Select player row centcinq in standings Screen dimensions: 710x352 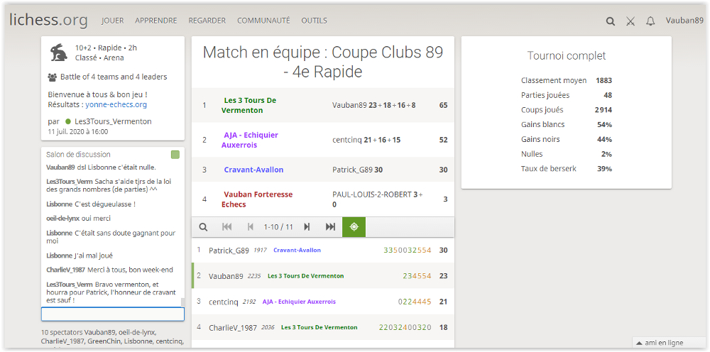(x=323, y=302)
